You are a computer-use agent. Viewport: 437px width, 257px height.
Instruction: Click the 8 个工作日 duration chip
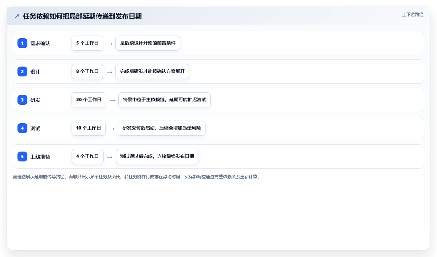[x=87, y=71]
